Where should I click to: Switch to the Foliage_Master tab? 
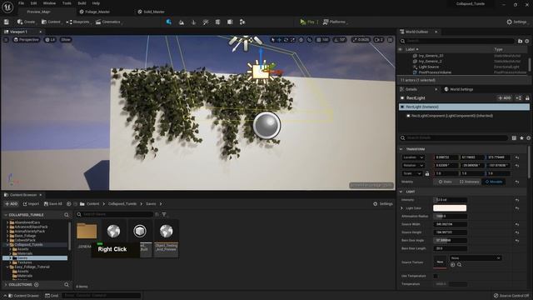[95, 12]
